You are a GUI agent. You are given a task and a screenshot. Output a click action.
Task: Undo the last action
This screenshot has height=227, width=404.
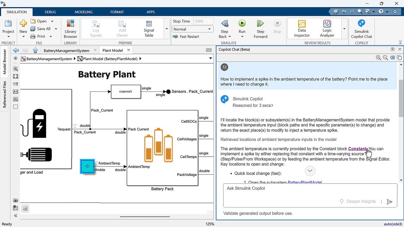coord(344,12)
